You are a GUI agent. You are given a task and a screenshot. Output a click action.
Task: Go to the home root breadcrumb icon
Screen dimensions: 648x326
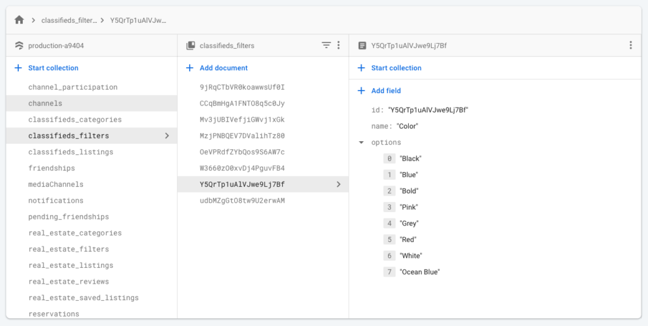tap(19, 20)
